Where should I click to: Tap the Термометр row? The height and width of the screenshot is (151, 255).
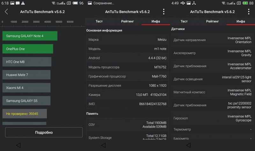212,129
